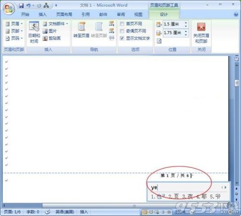This screenshot has width=241, height=216.
Task: Click page indicator 页面: 1/6 in status bar
Action: [12, 212]
